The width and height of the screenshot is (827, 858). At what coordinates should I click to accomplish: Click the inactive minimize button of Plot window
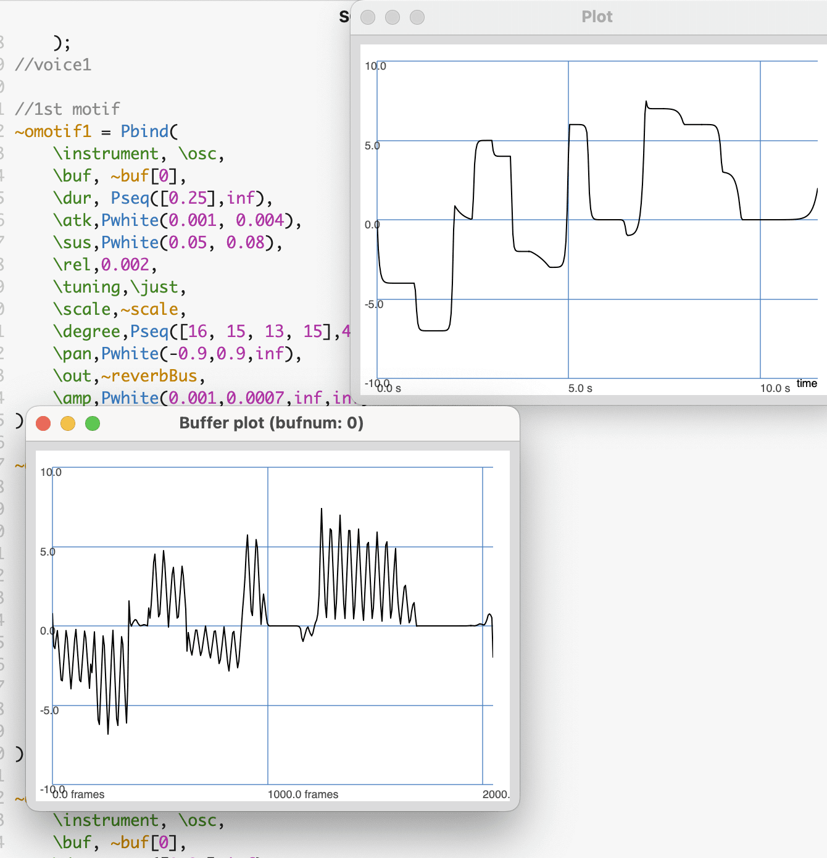(393, 17)
